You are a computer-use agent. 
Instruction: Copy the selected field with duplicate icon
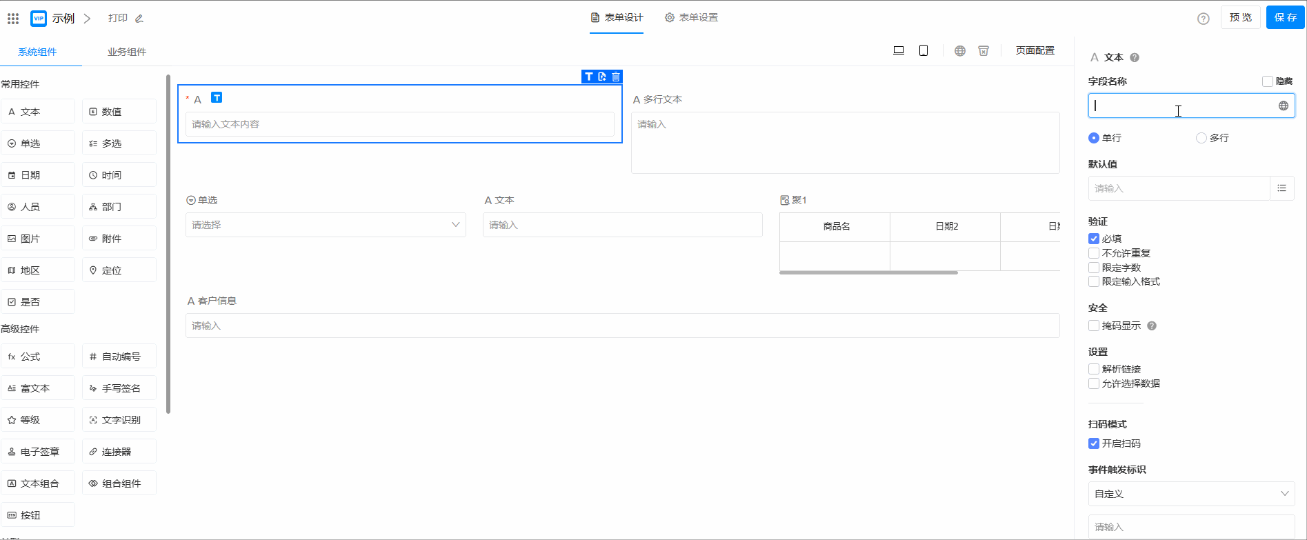[602, 77]
